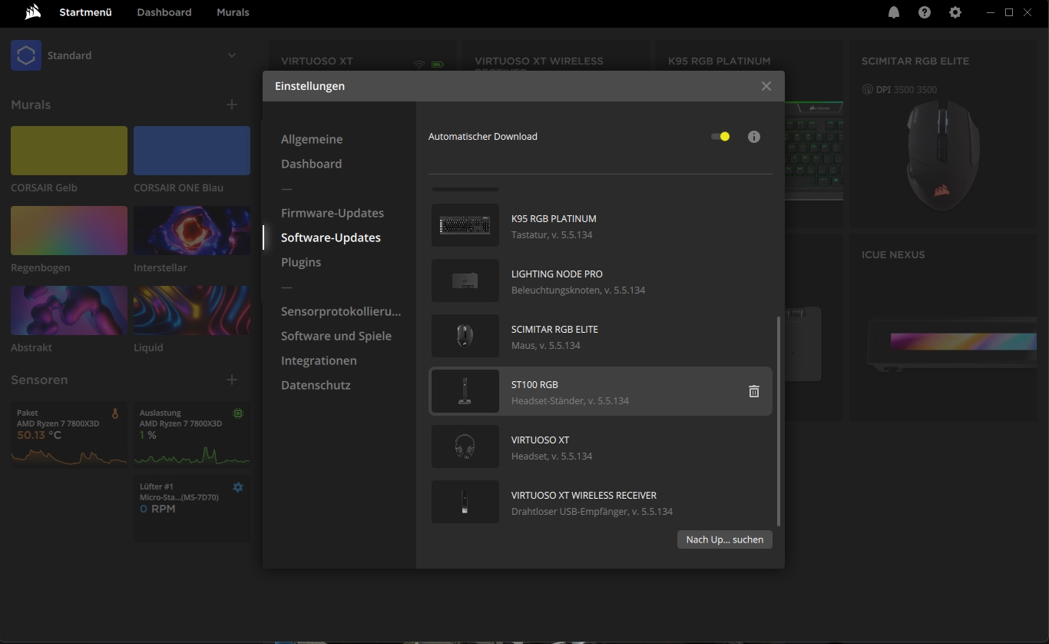
Task: Click the K95 RGB PLATINUM keyboard thumbnail
Action: [465, 225]
